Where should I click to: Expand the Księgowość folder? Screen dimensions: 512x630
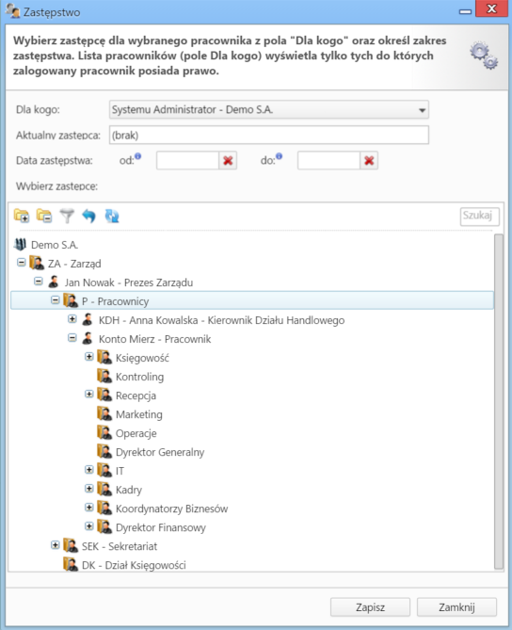coord(89,357)
